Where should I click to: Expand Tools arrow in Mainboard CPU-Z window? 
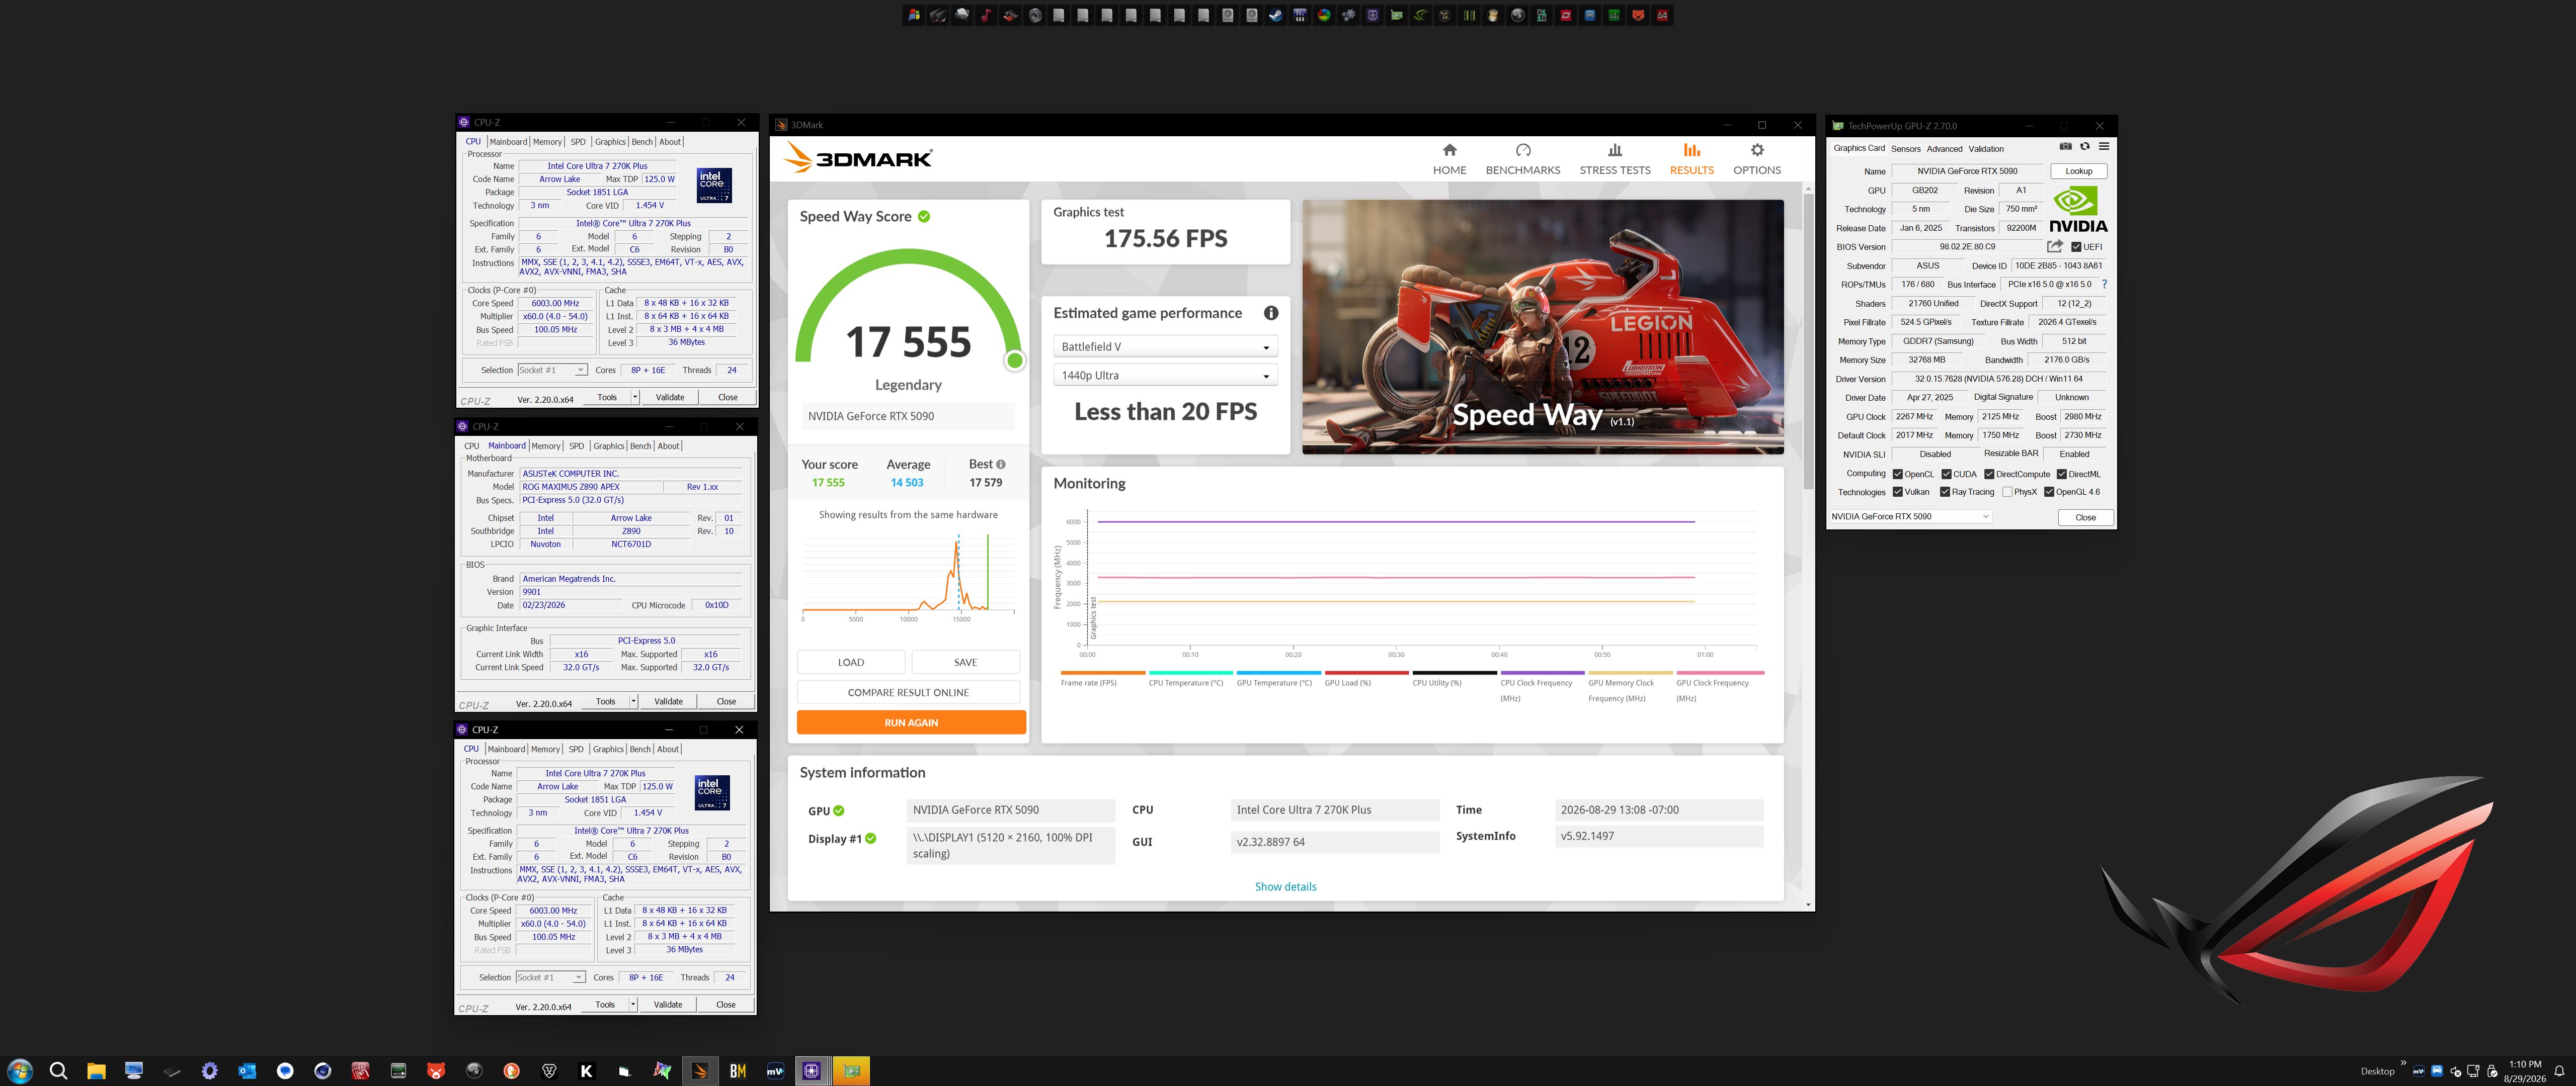[633, 701]
